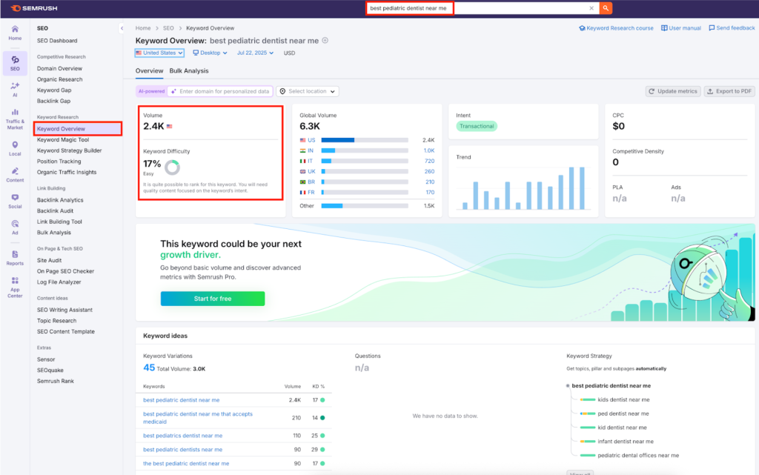The width and height of the screenshot is (759, 475).
Task: Open the United States country dropdown
Action: click(x=159, y=53)
